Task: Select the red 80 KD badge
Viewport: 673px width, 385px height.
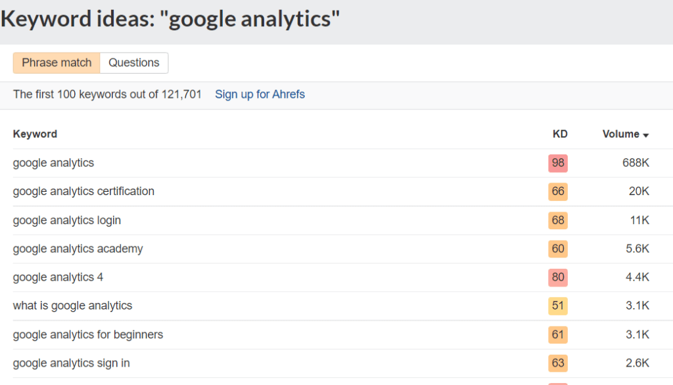Action: coord(558,277)
